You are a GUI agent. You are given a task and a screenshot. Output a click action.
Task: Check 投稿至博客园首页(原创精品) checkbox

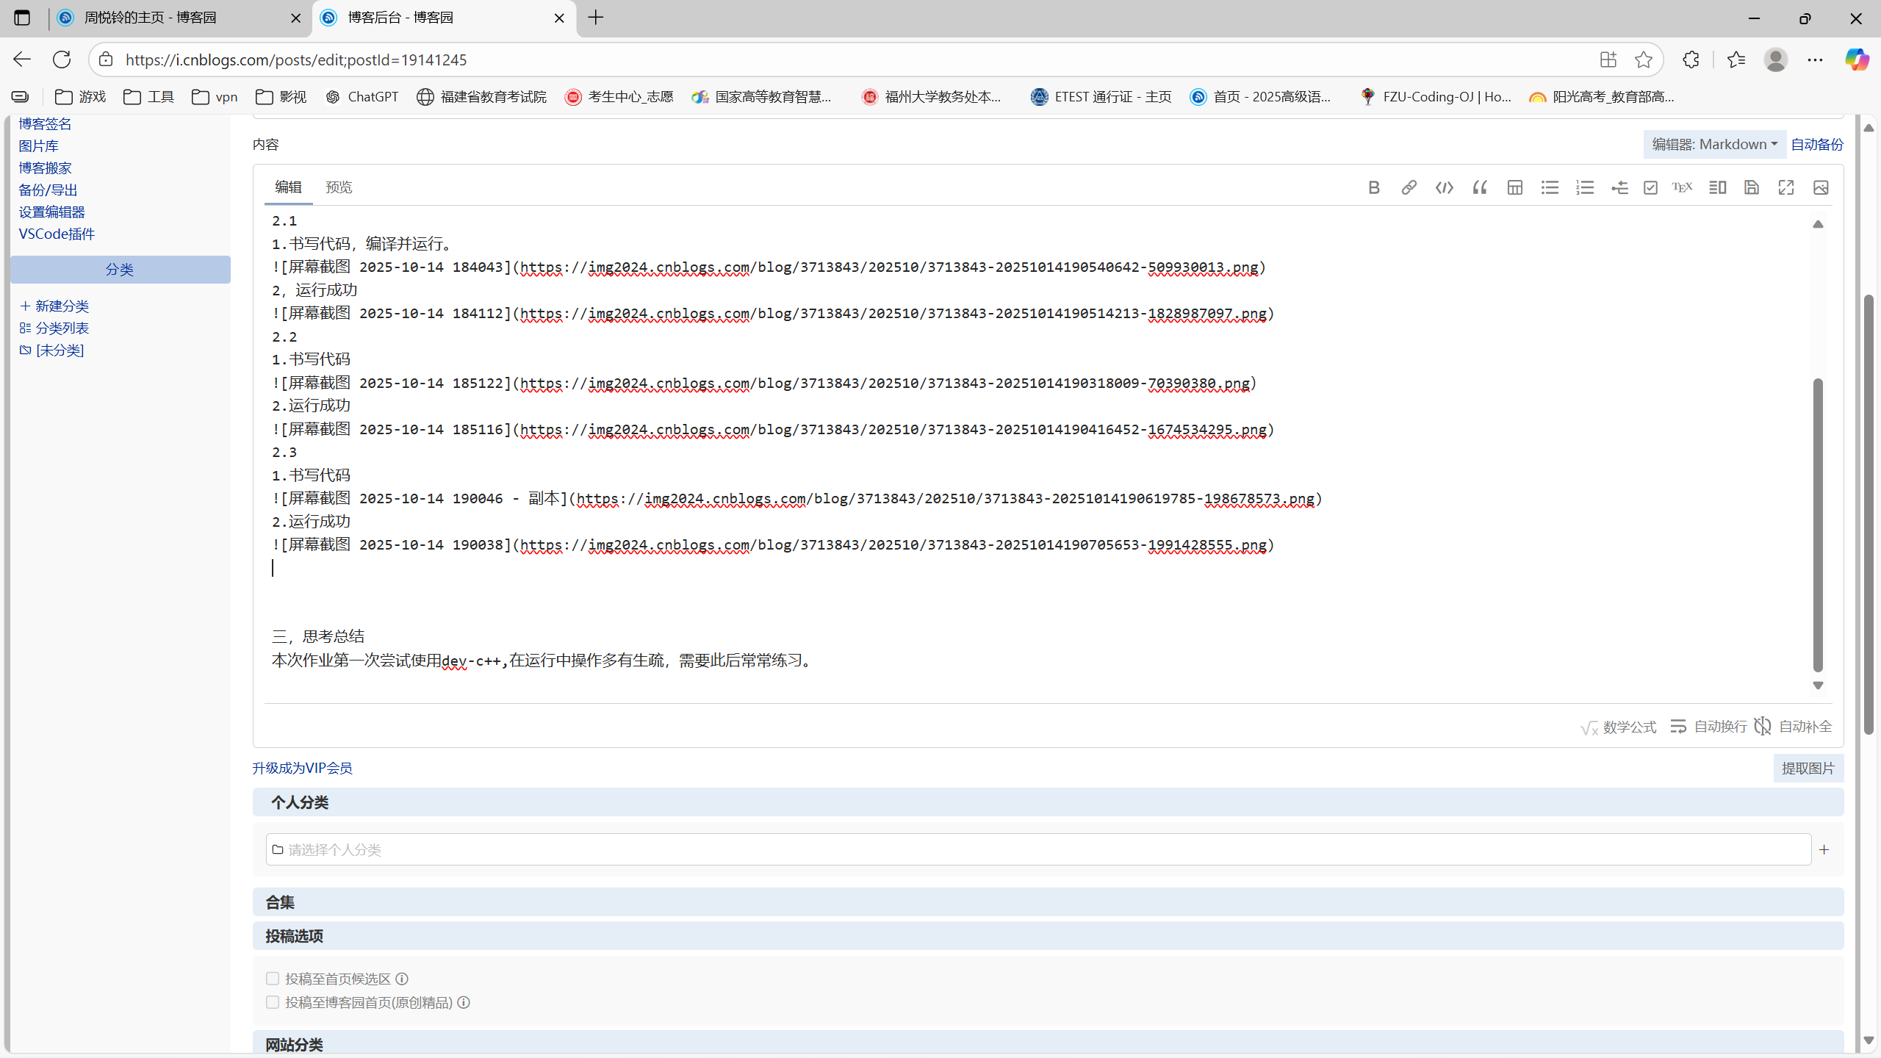[273, 1002]
